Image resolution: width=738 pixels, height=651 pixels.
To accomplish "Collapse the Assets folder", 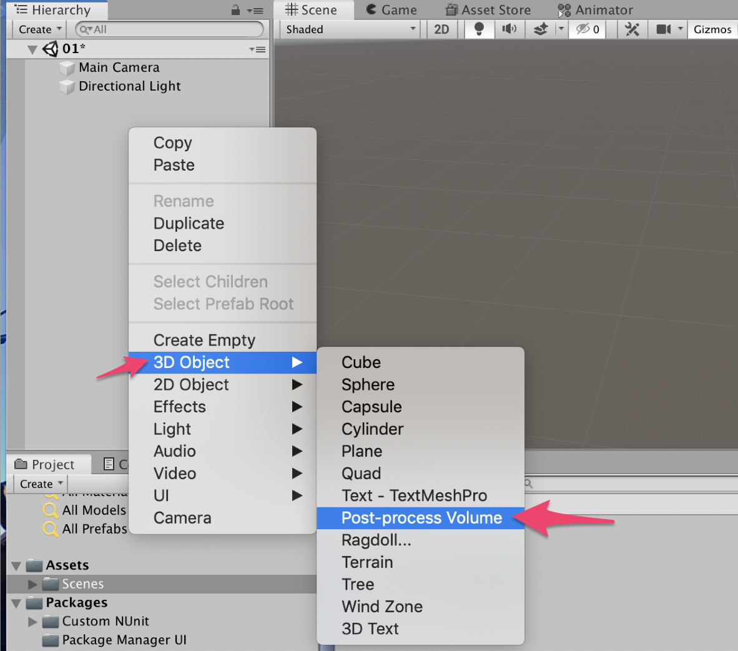I will pyautogui.click(x=16, y=565).
